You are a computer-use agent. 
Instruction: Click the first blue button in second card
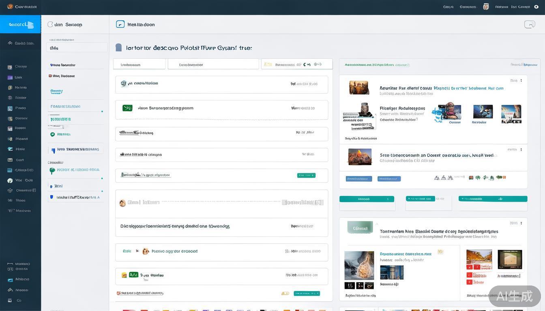358,179
